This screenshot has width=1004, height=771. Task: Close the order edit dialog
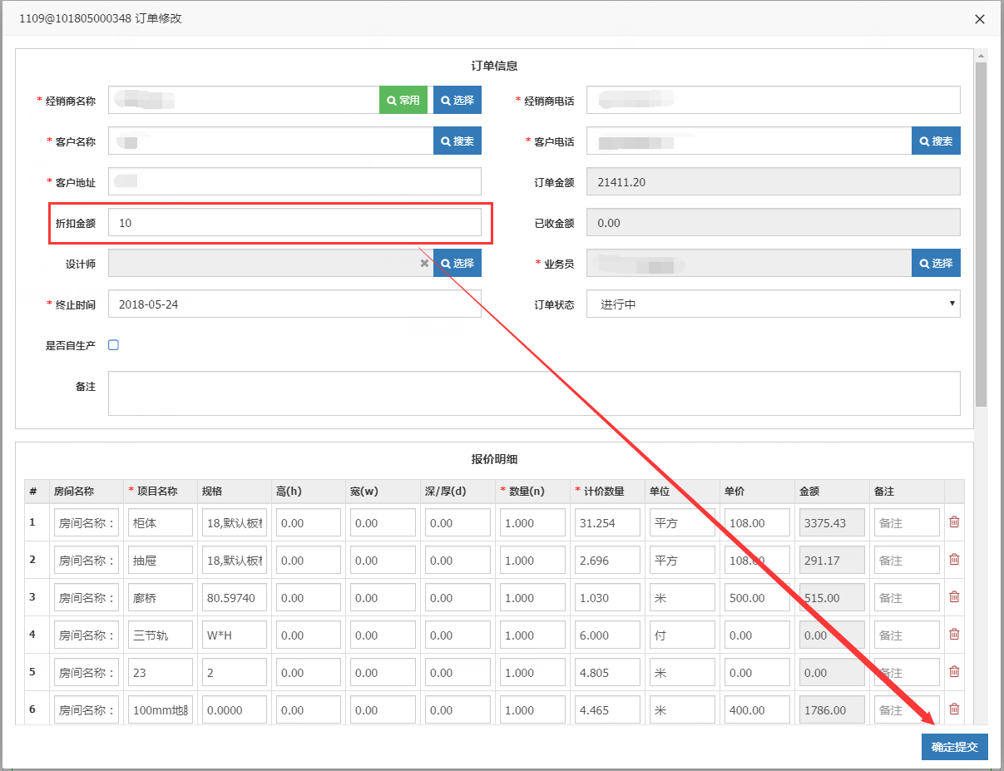coord(980,19)
